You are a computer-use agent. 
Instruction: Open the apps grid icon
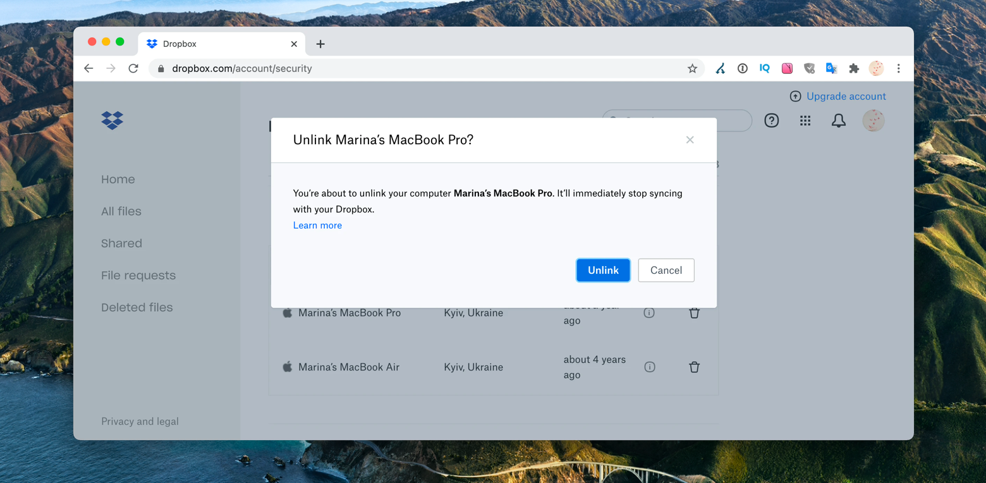pos(805,120)
